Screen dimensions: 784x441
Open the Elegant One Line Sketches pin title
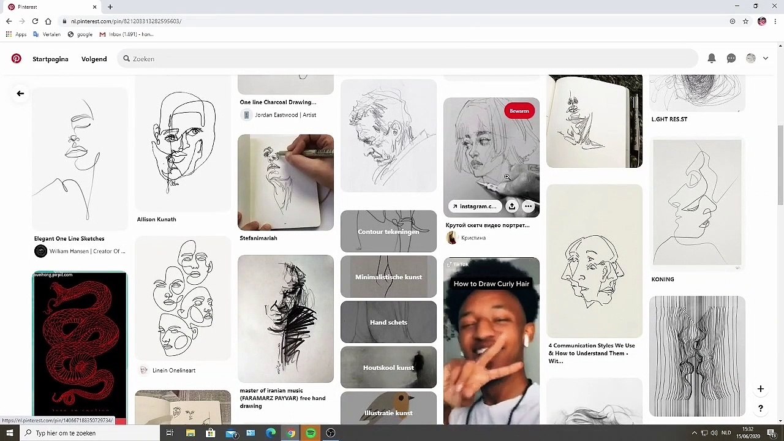69,239
